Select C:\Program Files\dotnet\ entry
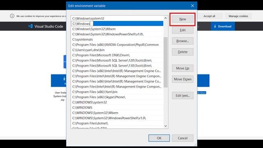The image size is (263, 148). tap(117, 123)
